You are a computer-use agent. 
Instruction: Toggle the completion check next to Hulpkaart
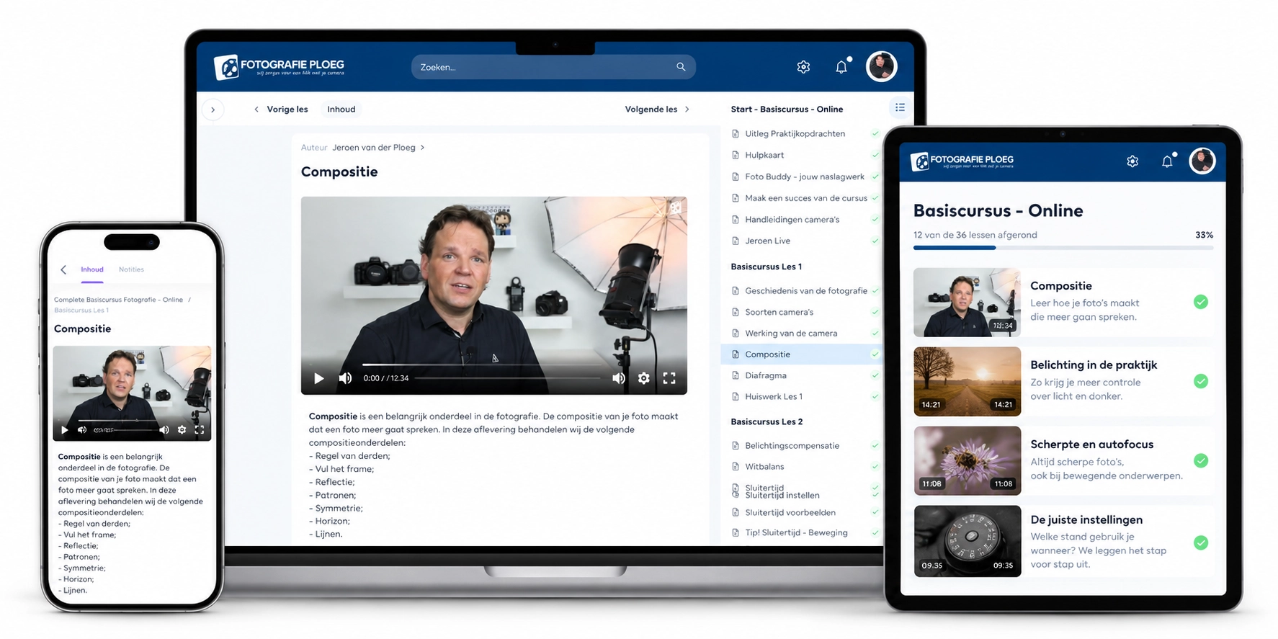click(875, 155)
